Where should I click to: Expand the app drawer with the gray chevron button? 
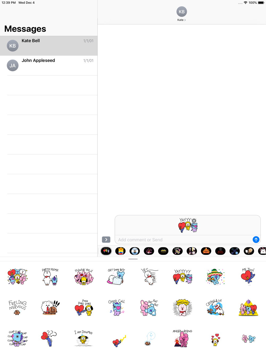coord(106,240)
